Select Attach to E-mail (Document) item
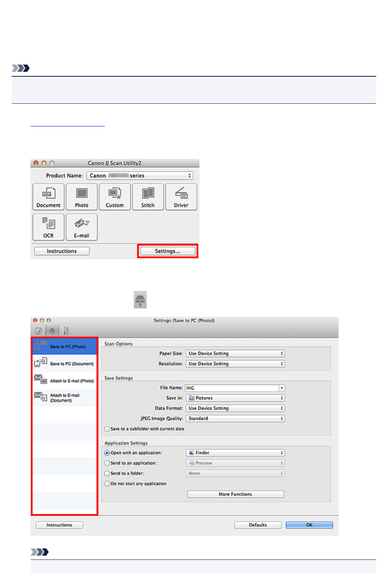 [x=65, y=398]
